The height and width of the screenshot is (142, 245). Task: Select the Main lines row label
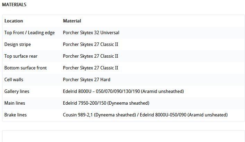(x=15, y=103)
